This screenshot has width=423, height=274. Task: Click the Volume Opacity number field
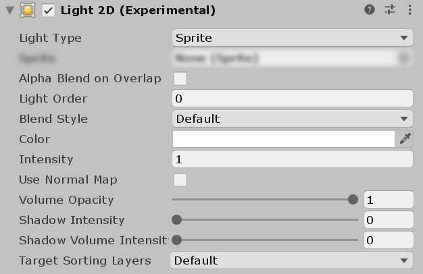389,200
